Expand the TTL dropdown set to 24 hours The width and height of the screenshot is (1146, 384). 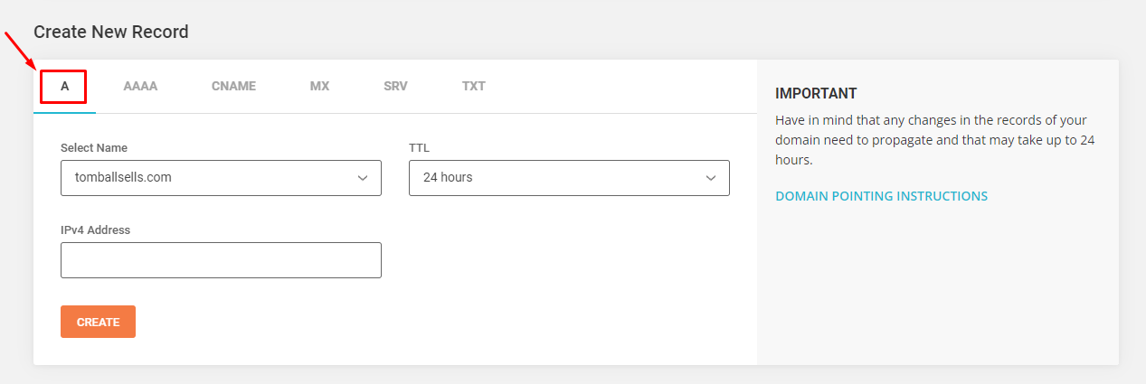pos(556,178)
